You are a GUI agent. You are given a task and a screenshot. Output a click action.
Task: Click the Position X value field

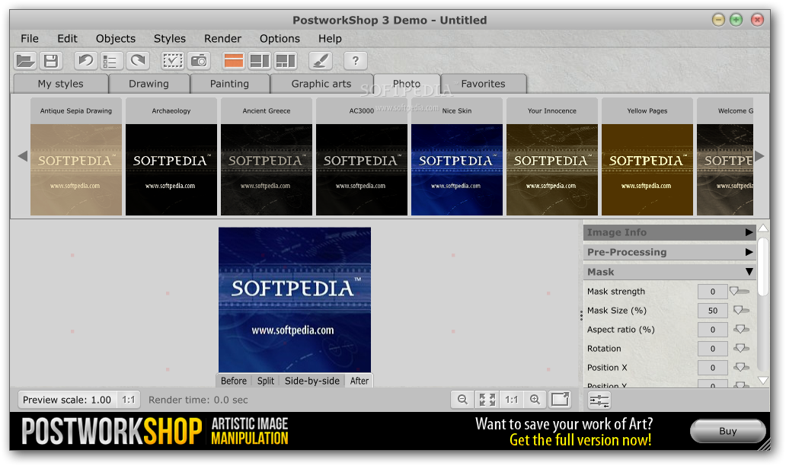point(712,368)
